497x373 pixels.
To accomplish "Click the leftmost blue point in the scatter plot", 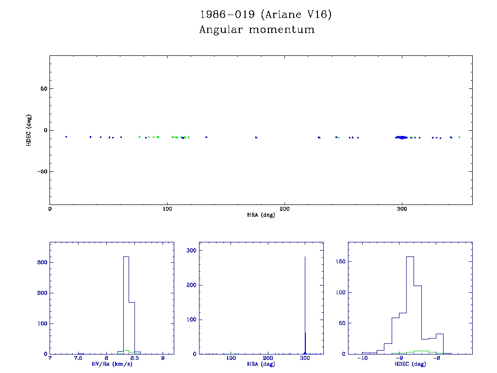I will (66, 136).
